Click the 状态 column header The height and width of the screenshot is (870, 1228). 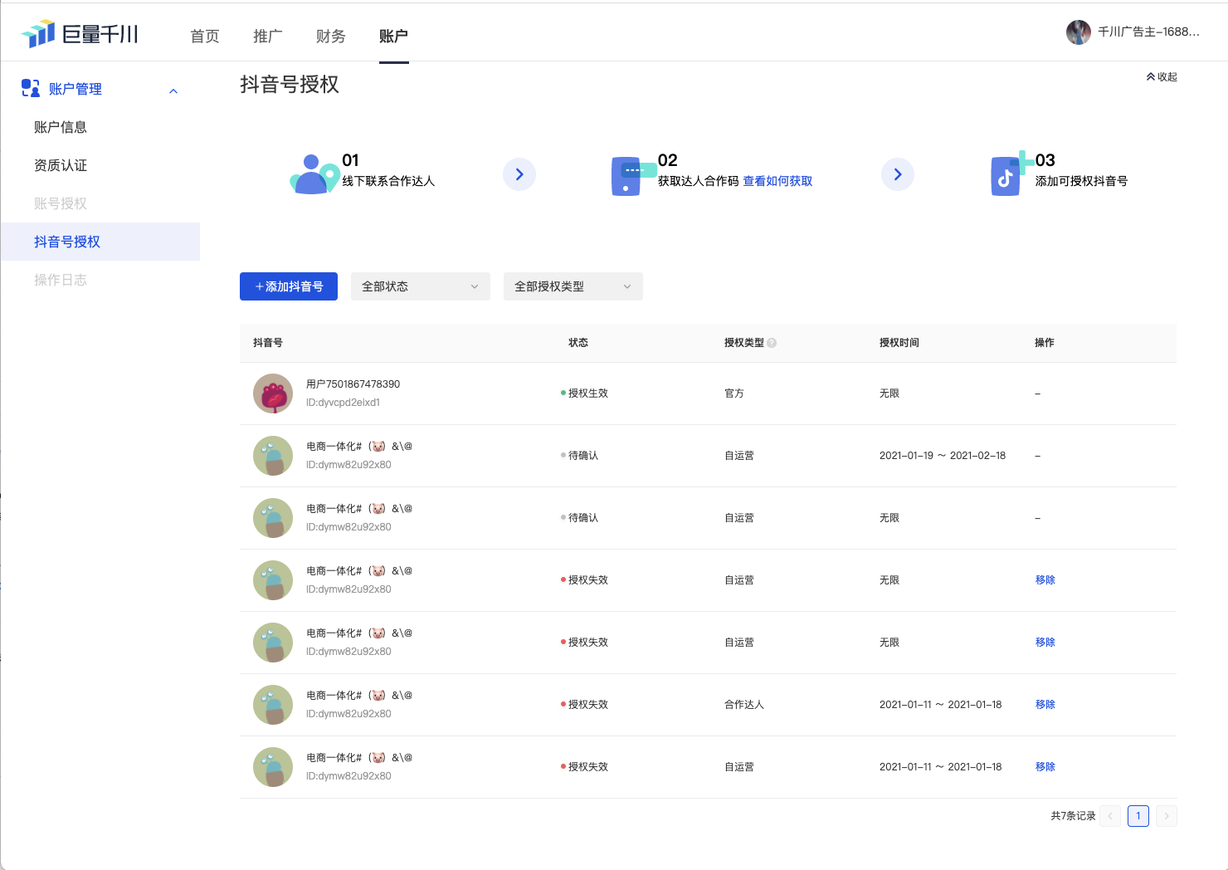[578, 343]
